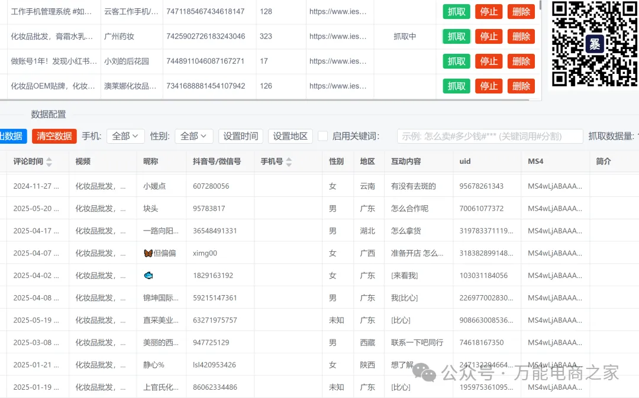Select the 数据配置 tab label
The width and height of the screenshot is (639, 398).
tap(49, 114)
